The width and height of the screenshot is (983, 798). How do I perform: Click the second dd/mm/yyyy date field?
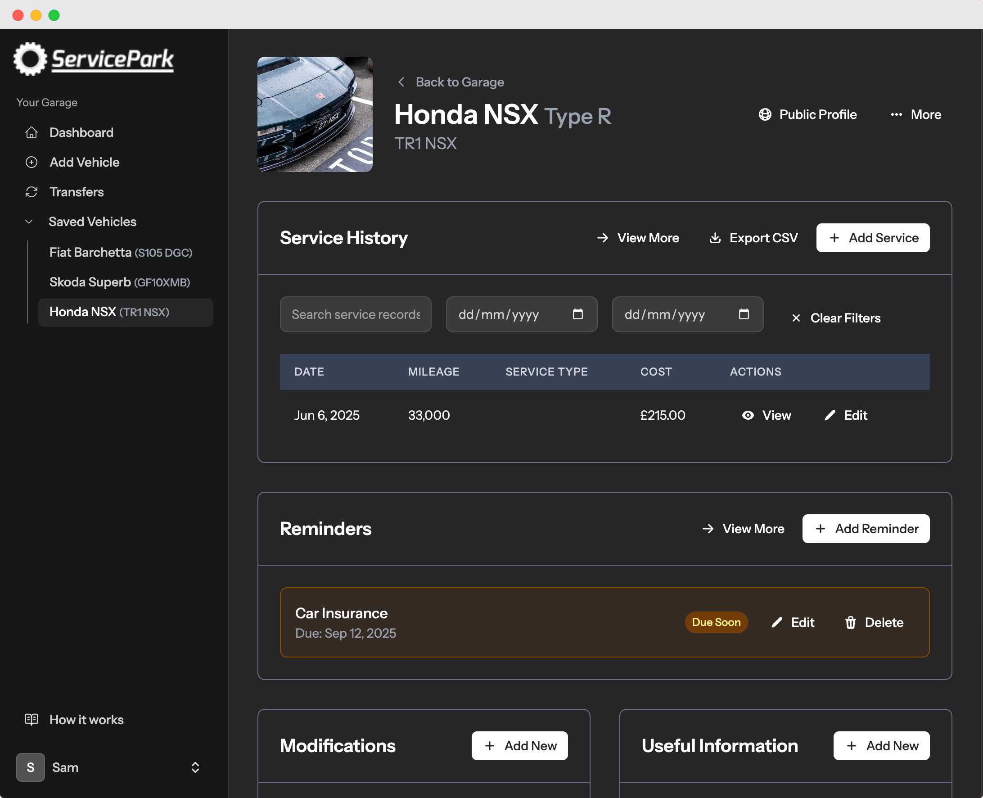tap(688, 314)
